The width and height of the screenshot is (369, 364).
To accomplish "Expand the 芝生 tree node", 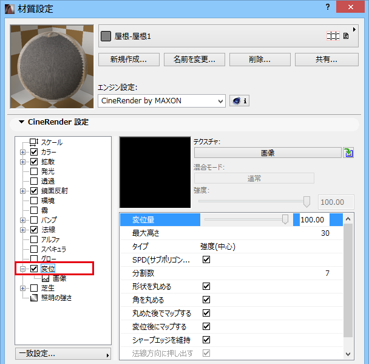I will [x=22, y=288].
